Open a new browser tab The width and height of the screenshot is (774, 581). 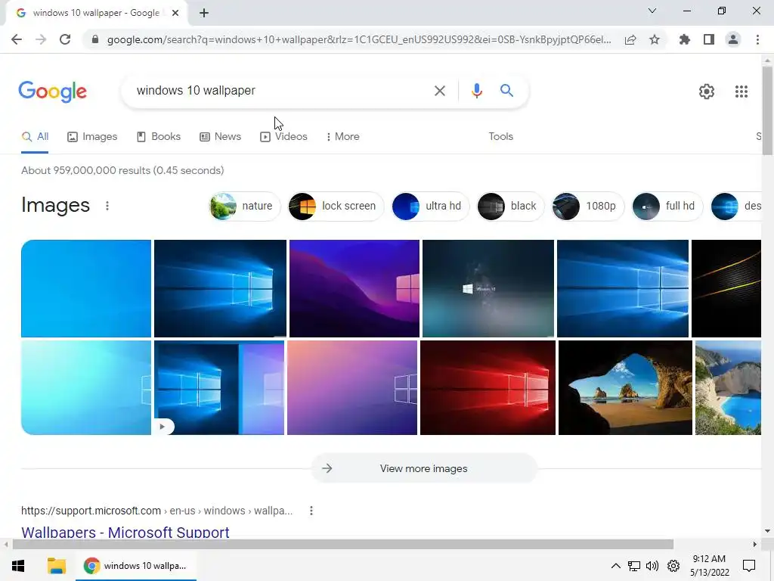[204, 13]
